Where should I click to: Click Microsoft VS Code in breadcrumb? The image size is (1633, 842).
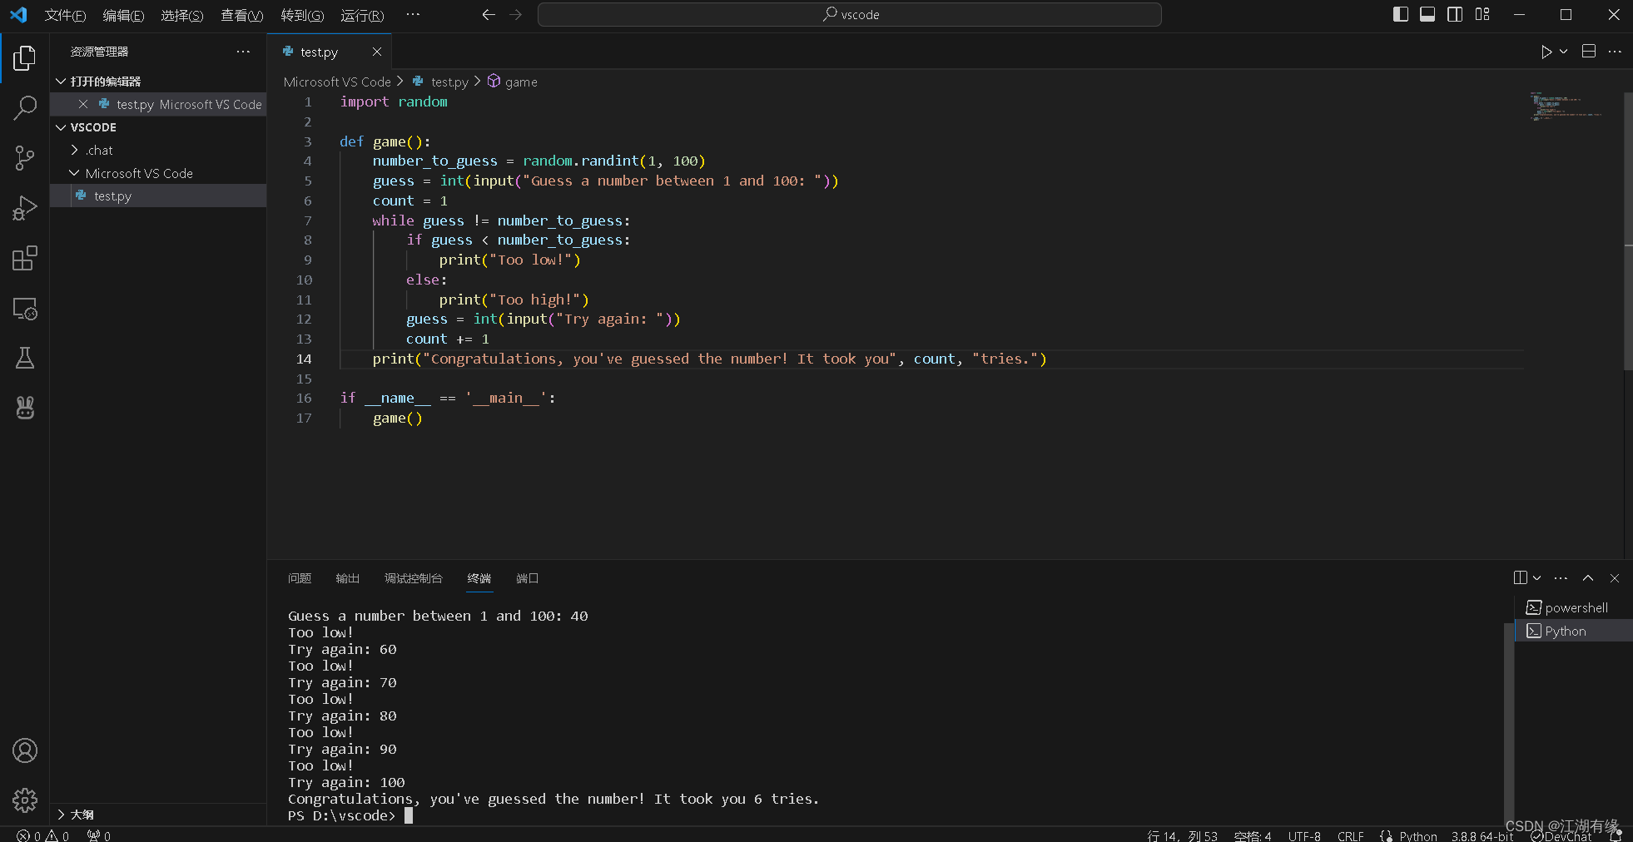(x=337, y=82)
